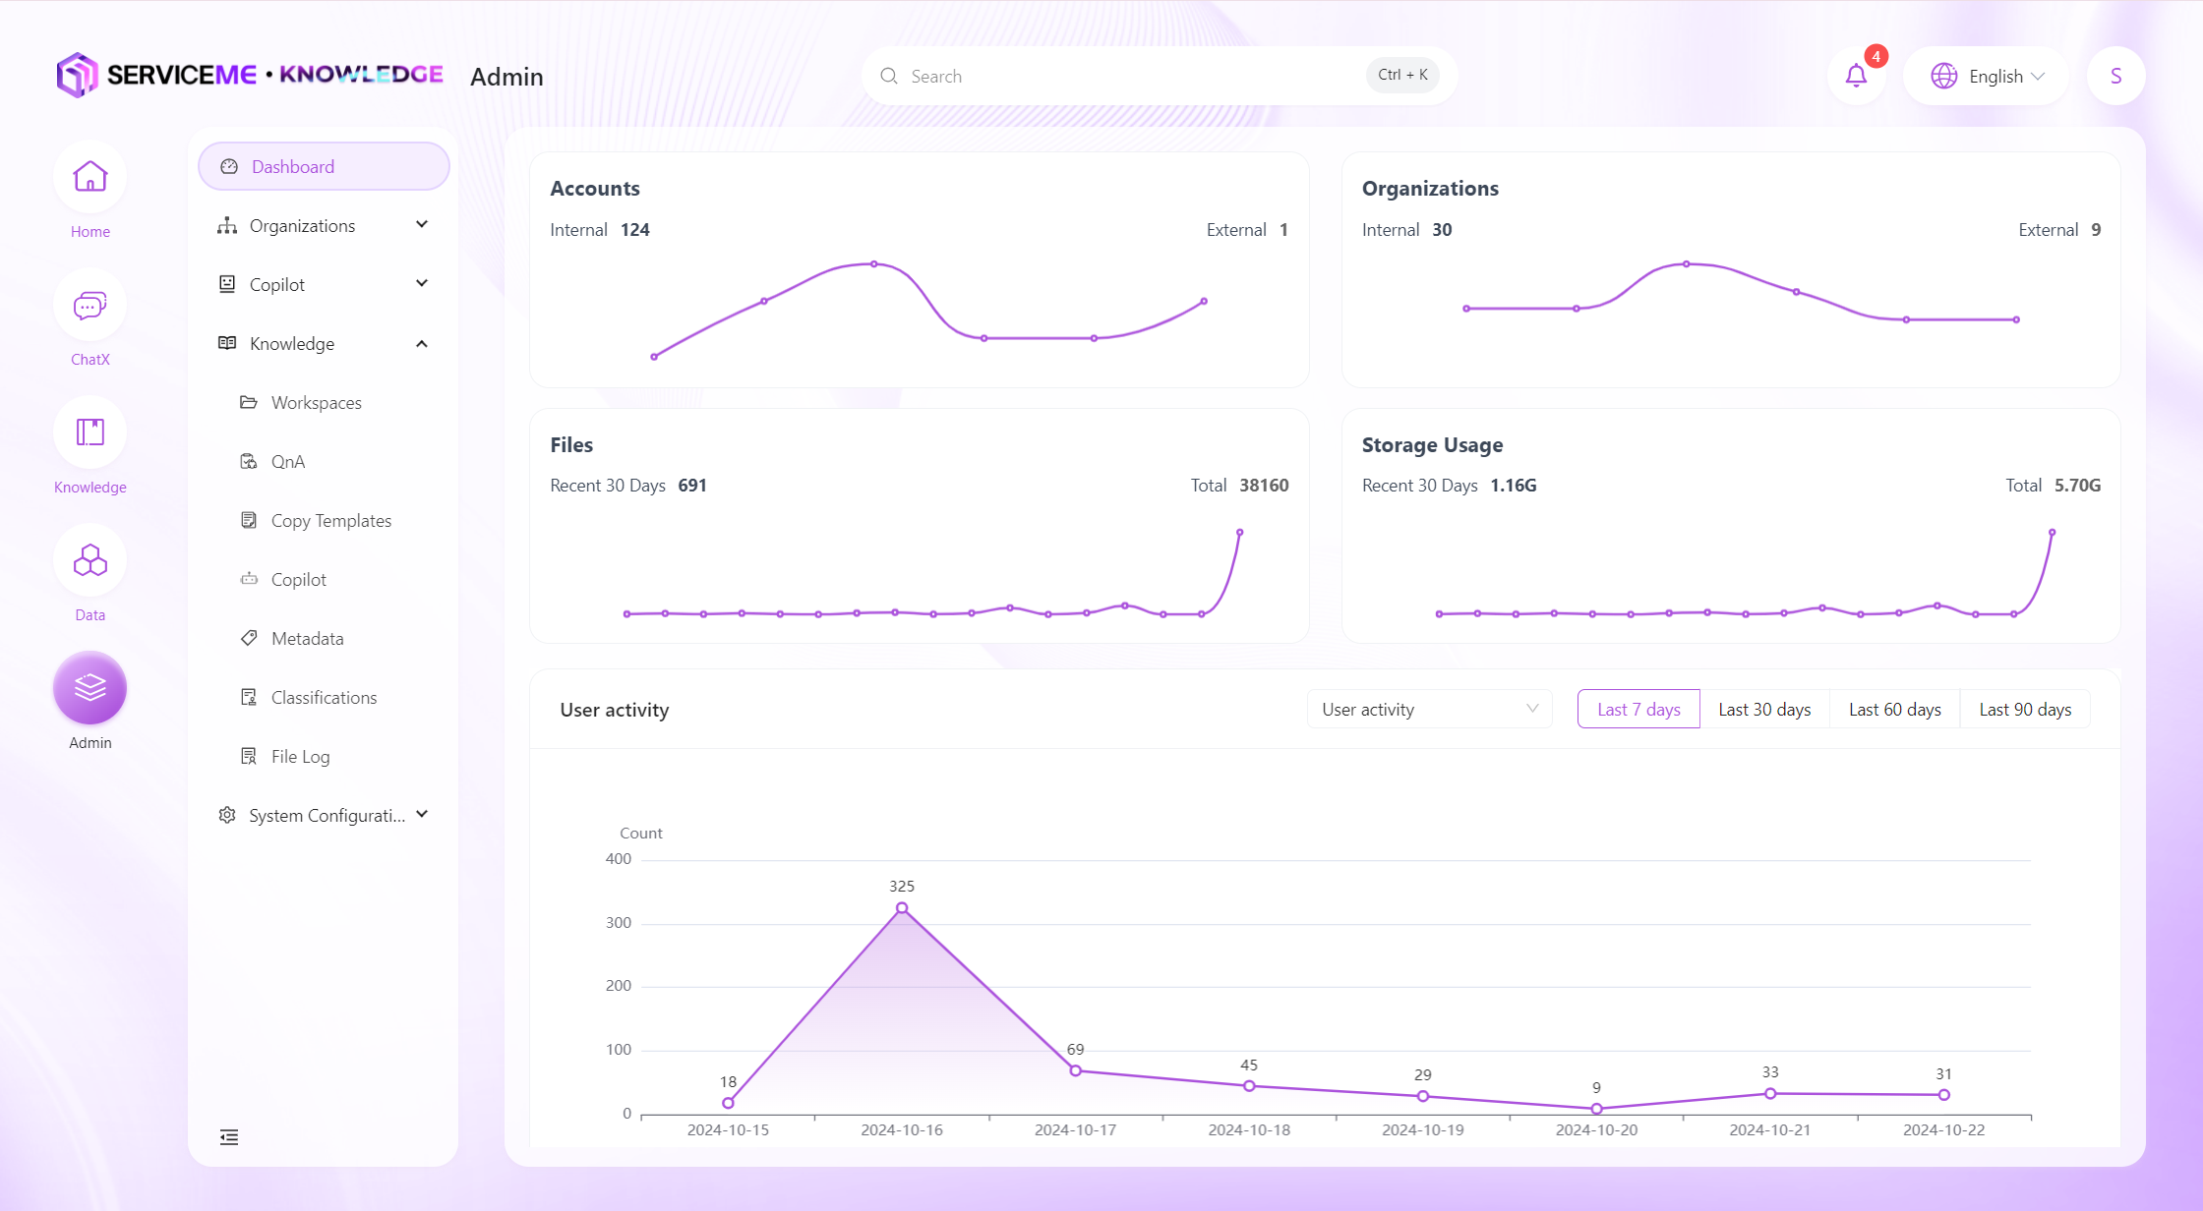Screen dimensions: 2203x1211
Task: Select Last 30 days range
Action: [x=1764, y=710]
